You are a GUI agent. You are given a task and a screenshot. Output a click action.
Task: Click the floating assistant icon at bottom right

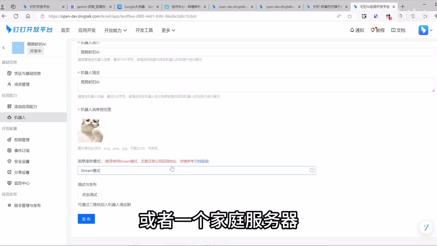426,228
